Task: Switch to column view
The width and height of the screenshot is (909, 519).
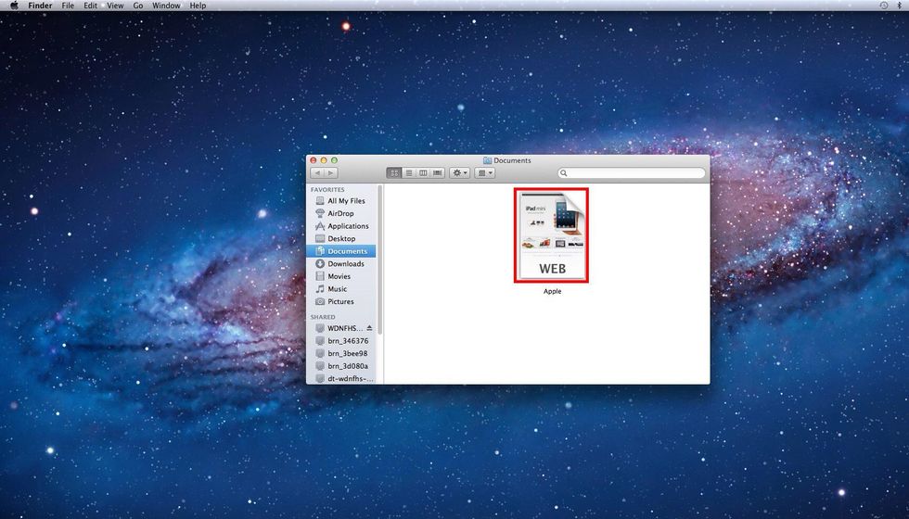Action: [423, 173]
